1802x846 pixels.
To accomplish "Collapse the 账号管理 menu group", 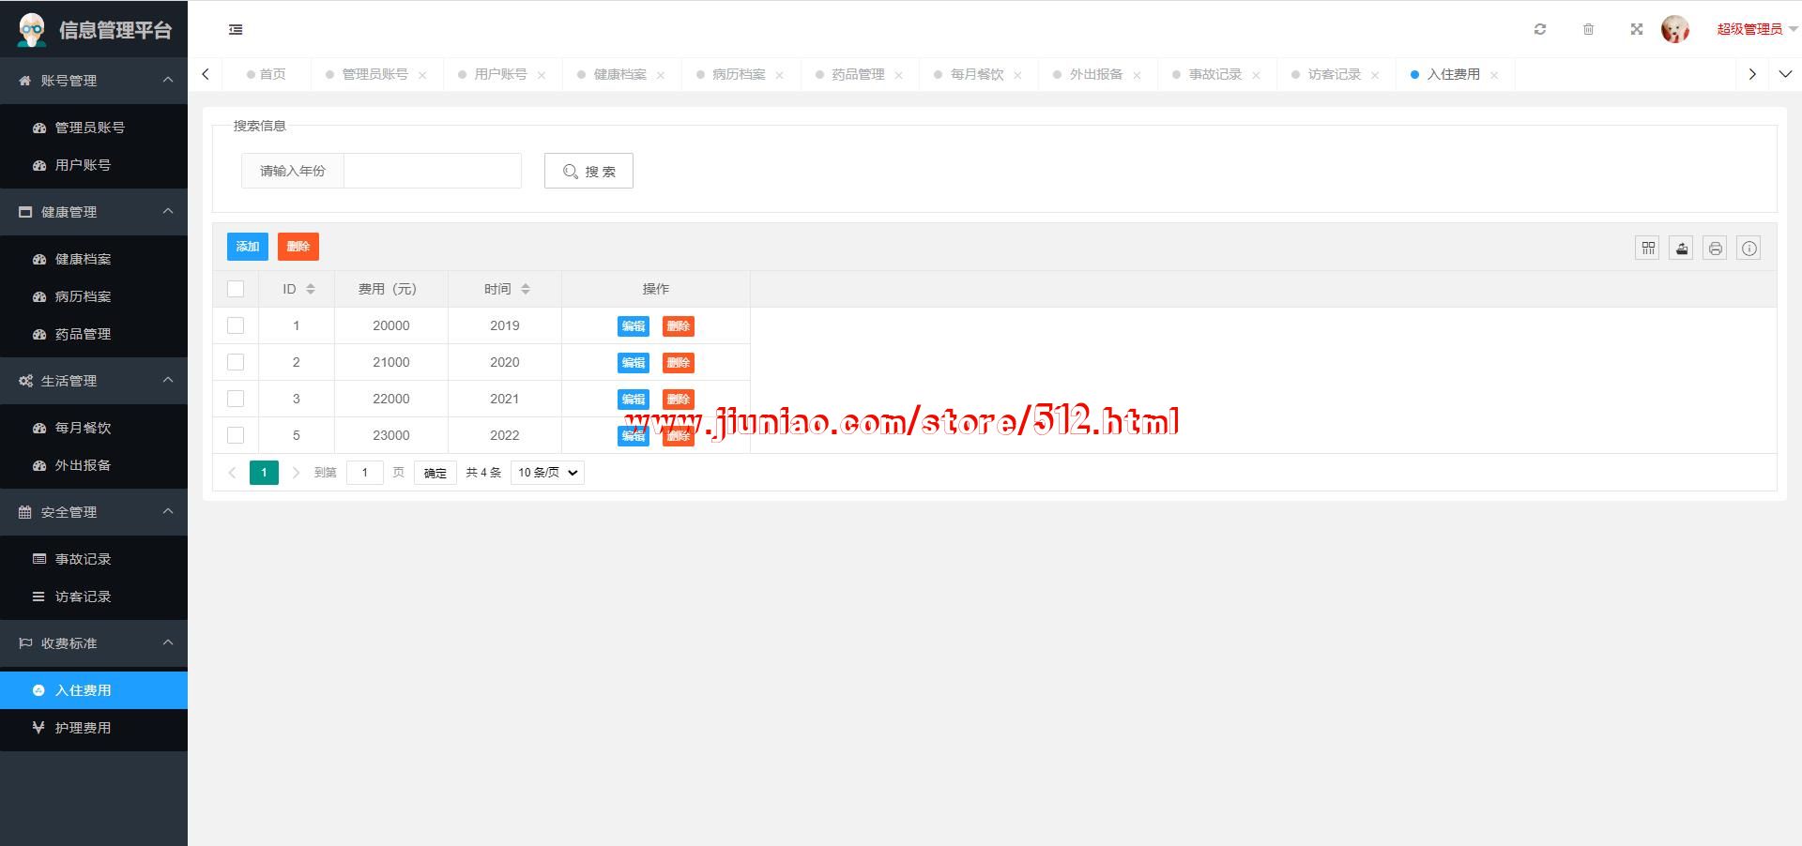I will coord(94,81).
